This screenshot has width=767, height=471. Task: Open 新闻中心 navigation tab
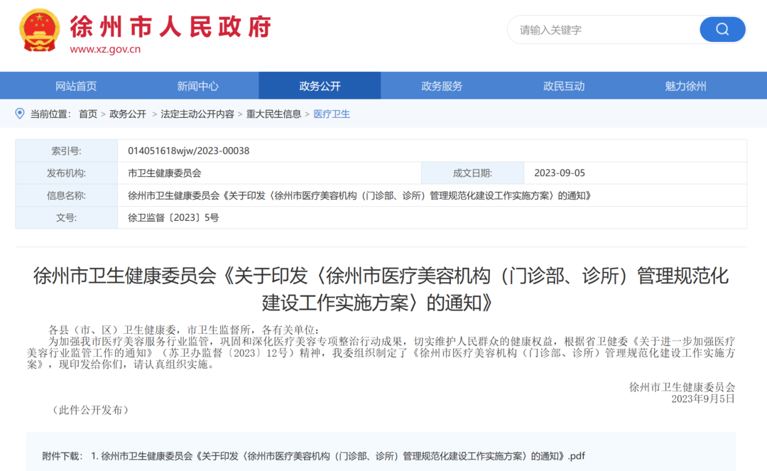pos(197,86)
